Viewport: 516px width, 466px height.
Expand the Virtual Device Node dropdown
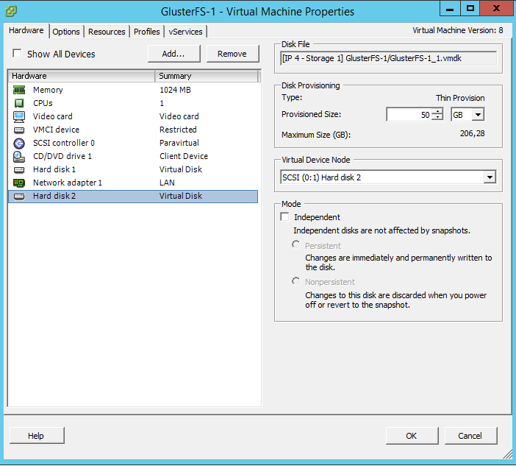tap(490, 177)
